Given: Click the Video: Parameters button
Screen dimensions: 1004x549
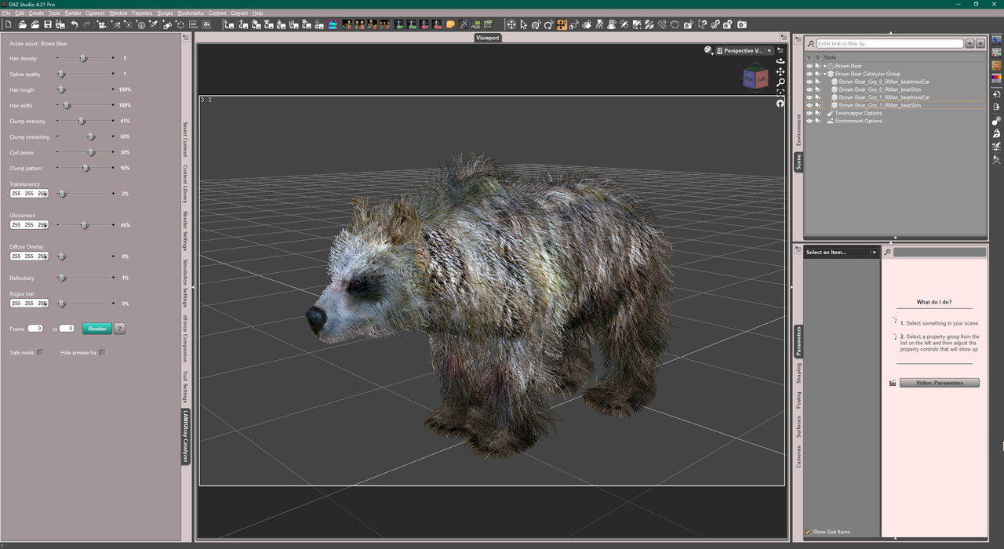Looking at the screenshot, I should pyautogui.click(x=939, y=383).
